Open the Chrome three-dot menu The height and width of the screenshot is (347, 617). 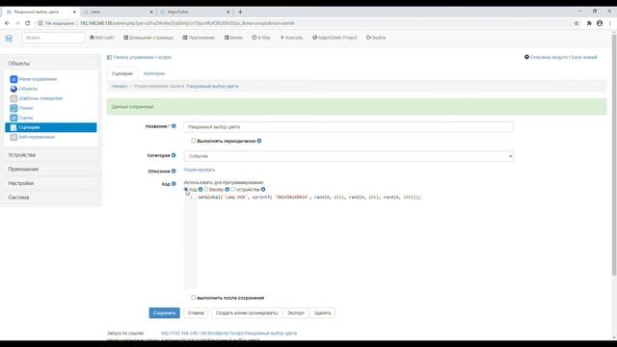(610, 23)
